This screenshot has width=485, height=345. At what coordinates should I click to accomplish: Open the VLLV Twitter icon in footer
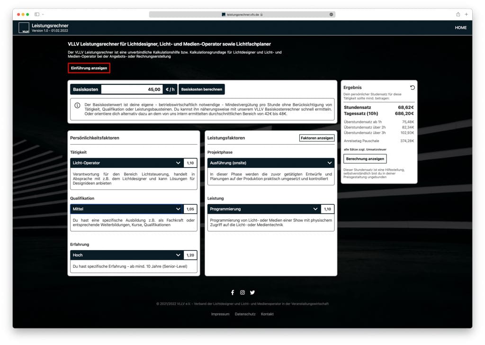(x=252, y=292)
